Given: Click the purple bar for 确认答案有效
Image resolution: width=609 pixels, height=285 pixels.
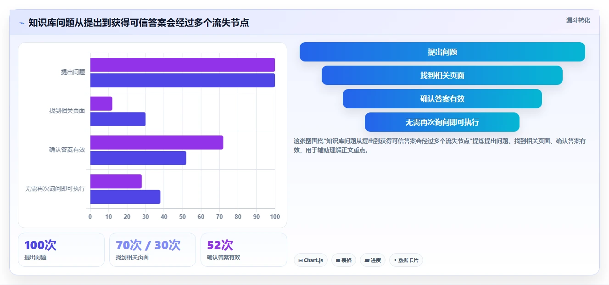Looking at the screenshot, I should click(x=156, y=142).
